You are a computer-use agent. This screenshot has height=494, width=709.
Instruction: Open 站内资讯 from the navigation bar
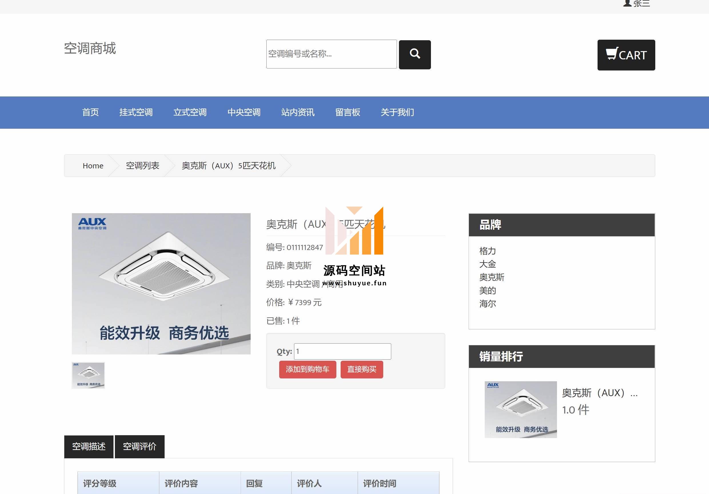click(x=298, y=112)
